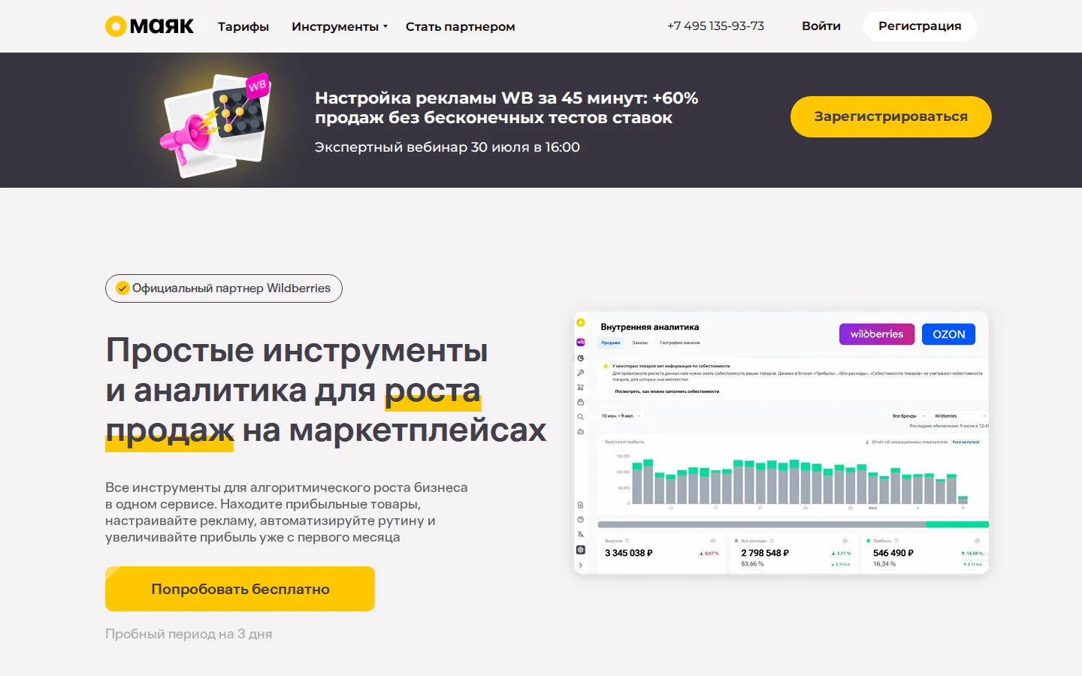Click the Рука на пульсе badge
This screenshot has width=1082, height=676.
(966, 442)
